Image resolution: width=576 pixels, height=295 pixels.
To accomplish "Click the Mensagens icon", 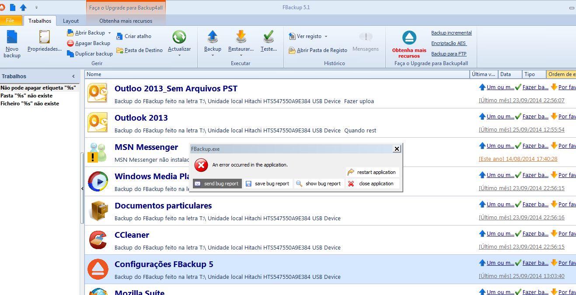I will pyautogui.click(x=366, y=37).
